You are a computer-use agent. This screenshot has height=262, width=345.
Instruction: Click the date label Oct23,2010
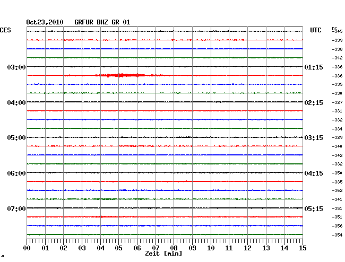coord(45,22)
